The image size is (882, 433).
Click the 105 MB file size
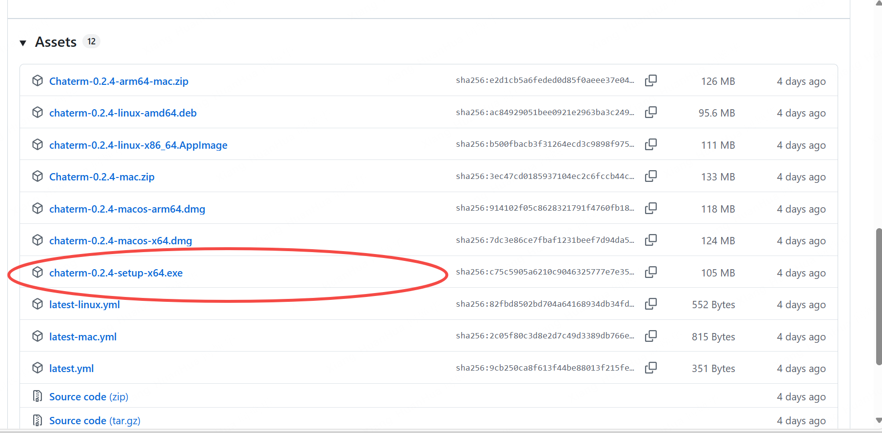(718, 273)
